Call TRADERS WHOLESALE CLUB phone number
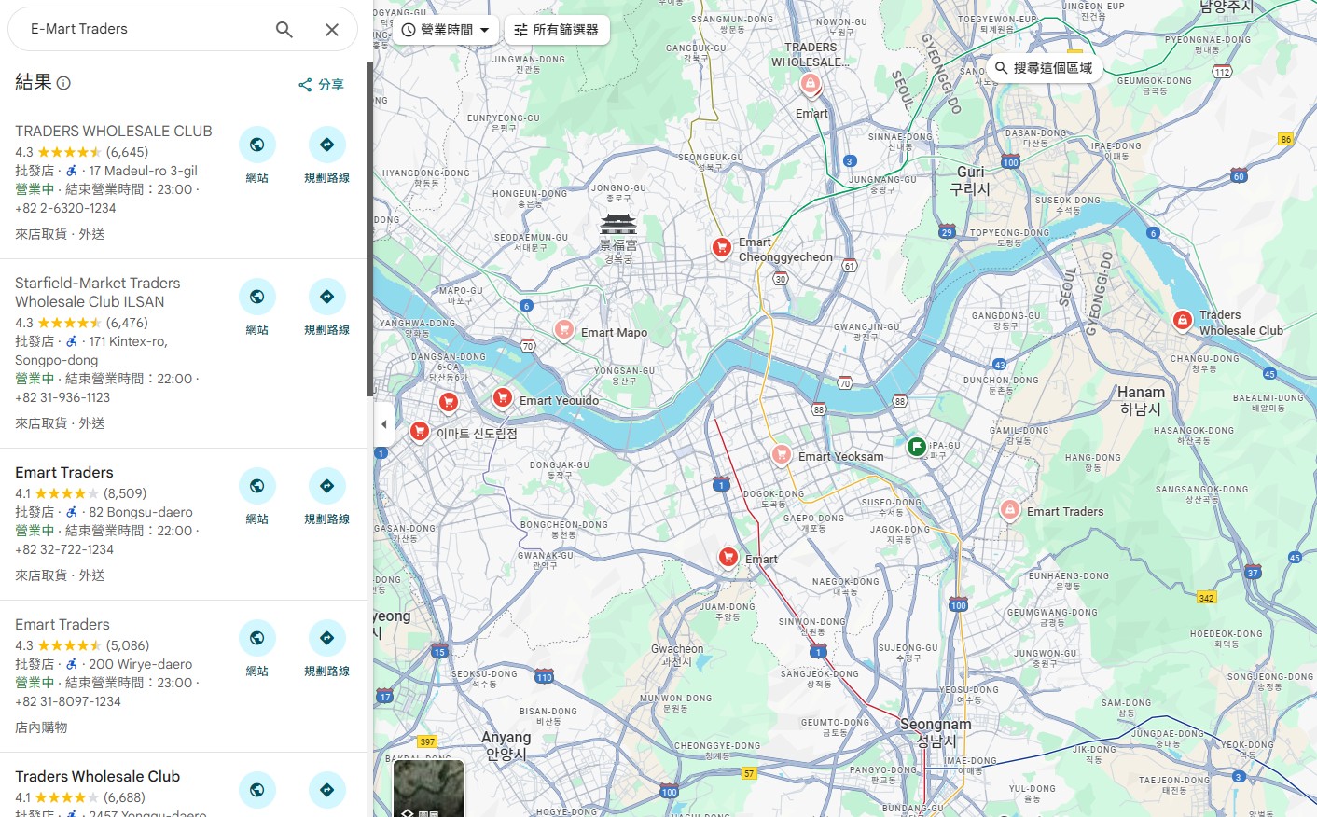The width and height of the screenshot is (1317, 817). [x=65, y=208]
